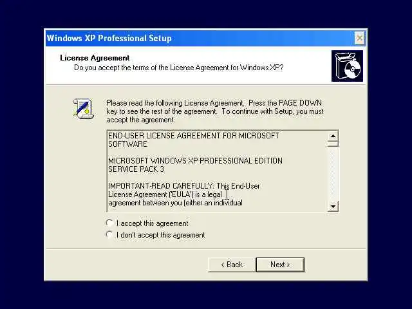This screenshot has height=309, width=412.
Task: Click the "License Agreement" heading
Action: (95, 58)
